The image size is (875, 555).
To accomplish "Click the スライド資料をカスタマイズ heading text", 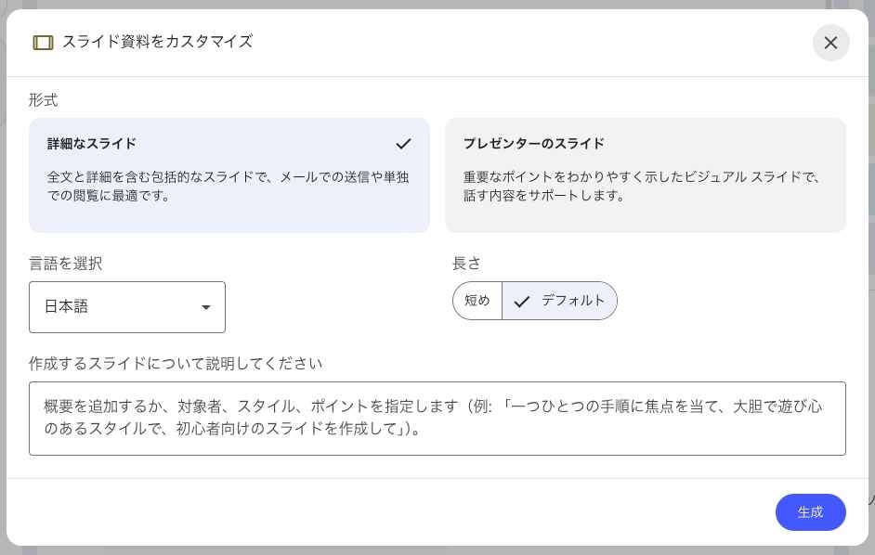I will (157, 41).
